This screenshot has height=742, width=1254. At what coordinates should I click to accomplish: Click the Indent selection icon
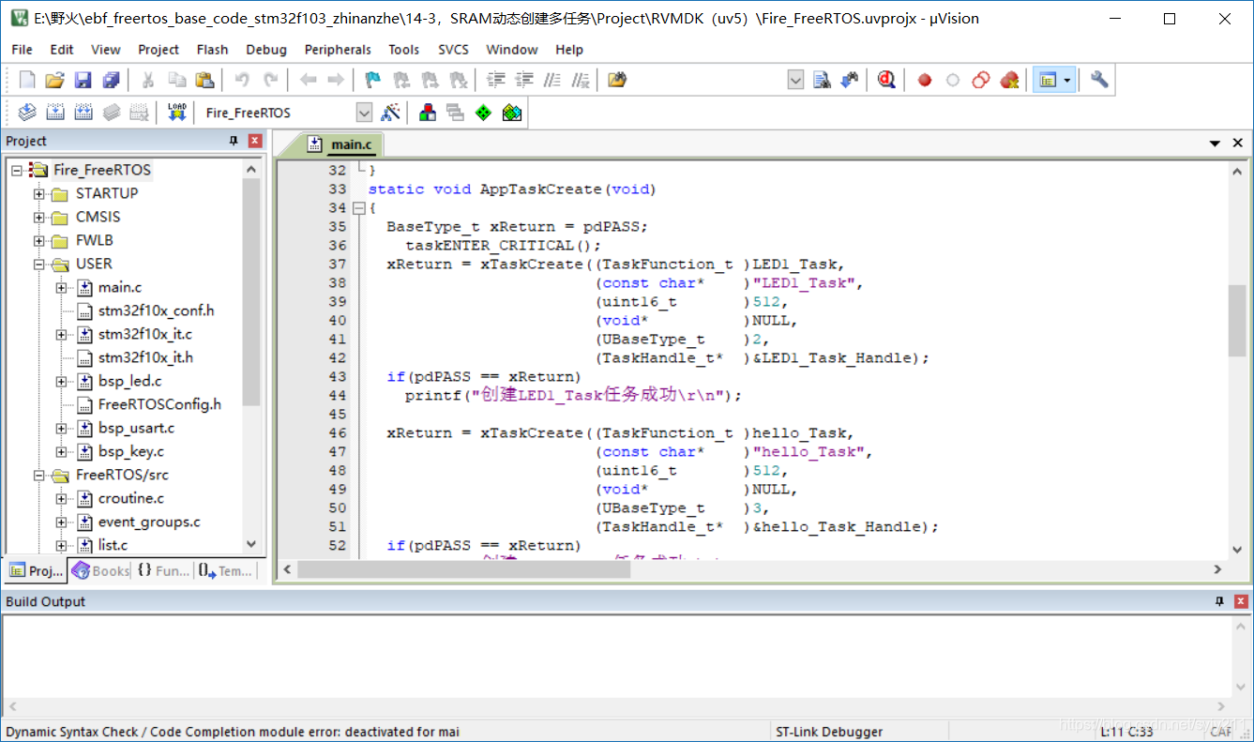click(496, 81)
